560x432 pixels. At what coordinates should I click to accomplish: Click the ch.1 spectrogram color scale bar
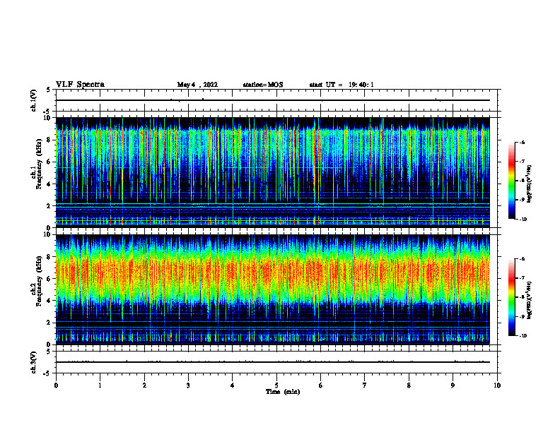click(512, 181)
